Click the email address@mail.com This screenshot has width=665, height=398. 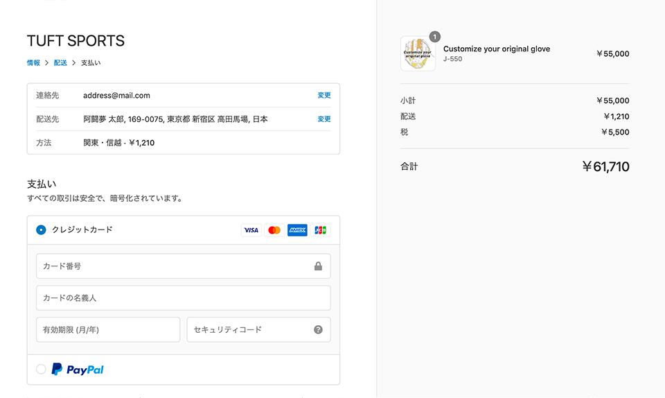(x=116, y=96)
